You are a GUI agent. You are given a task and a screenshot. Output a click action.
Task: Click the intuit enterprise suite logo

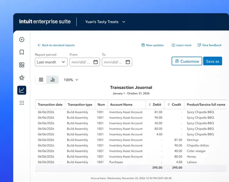45,22
